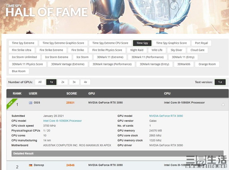This screenshot has width=229, height=170.
Task: Select the 1.x Test version button
Action: click(220, 82)
